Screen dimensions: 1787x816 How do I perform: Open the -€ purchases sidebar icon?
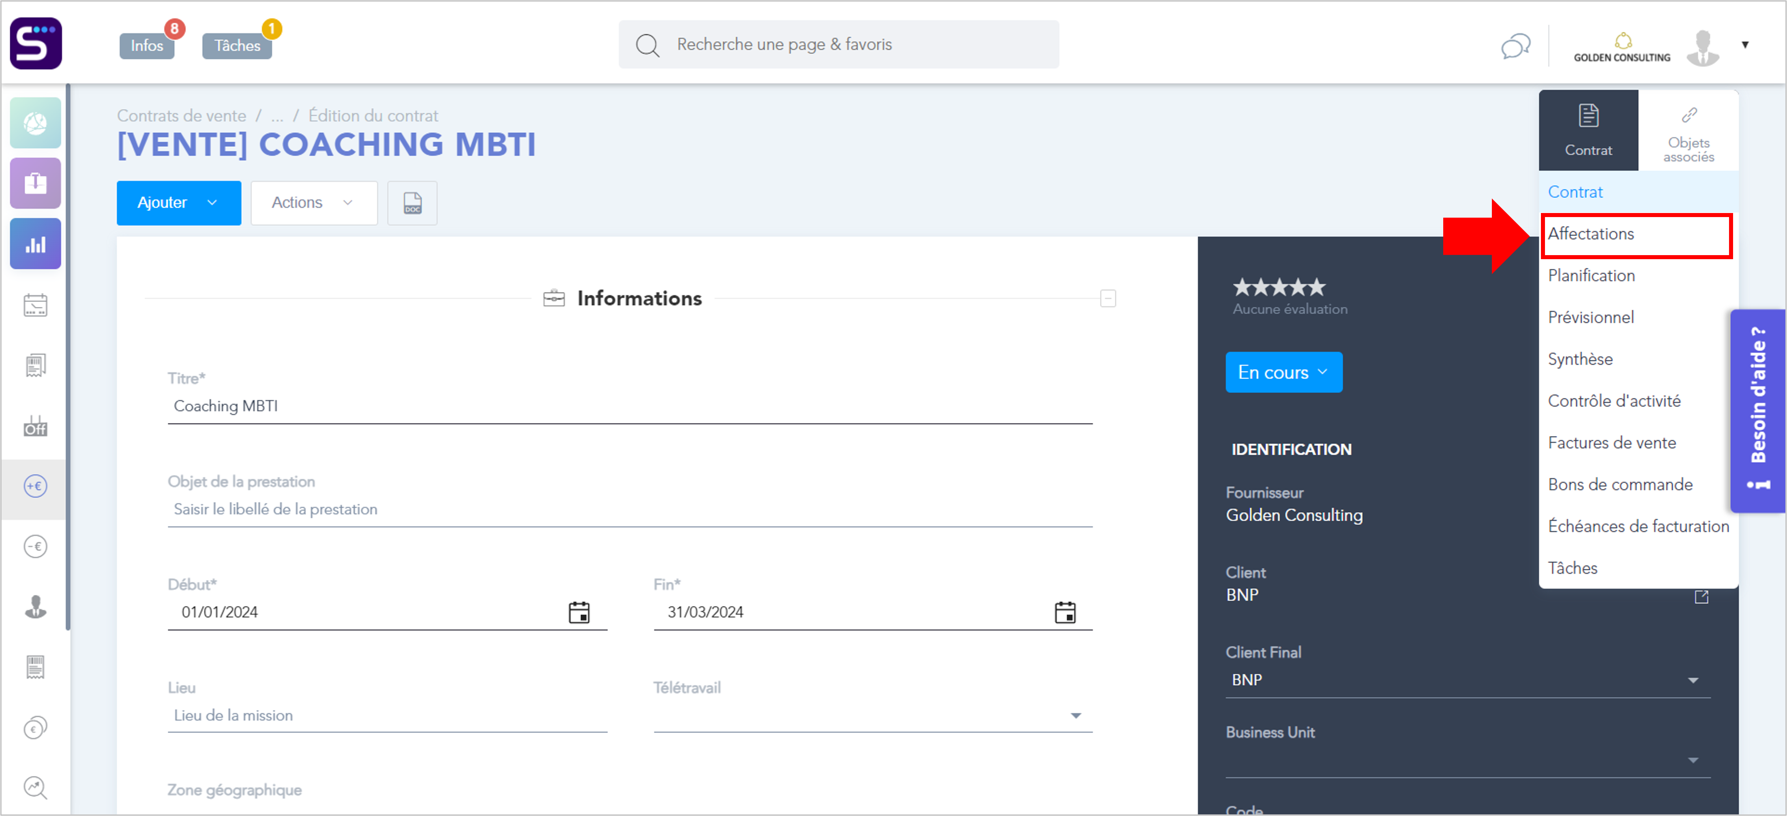click(35, 547)
